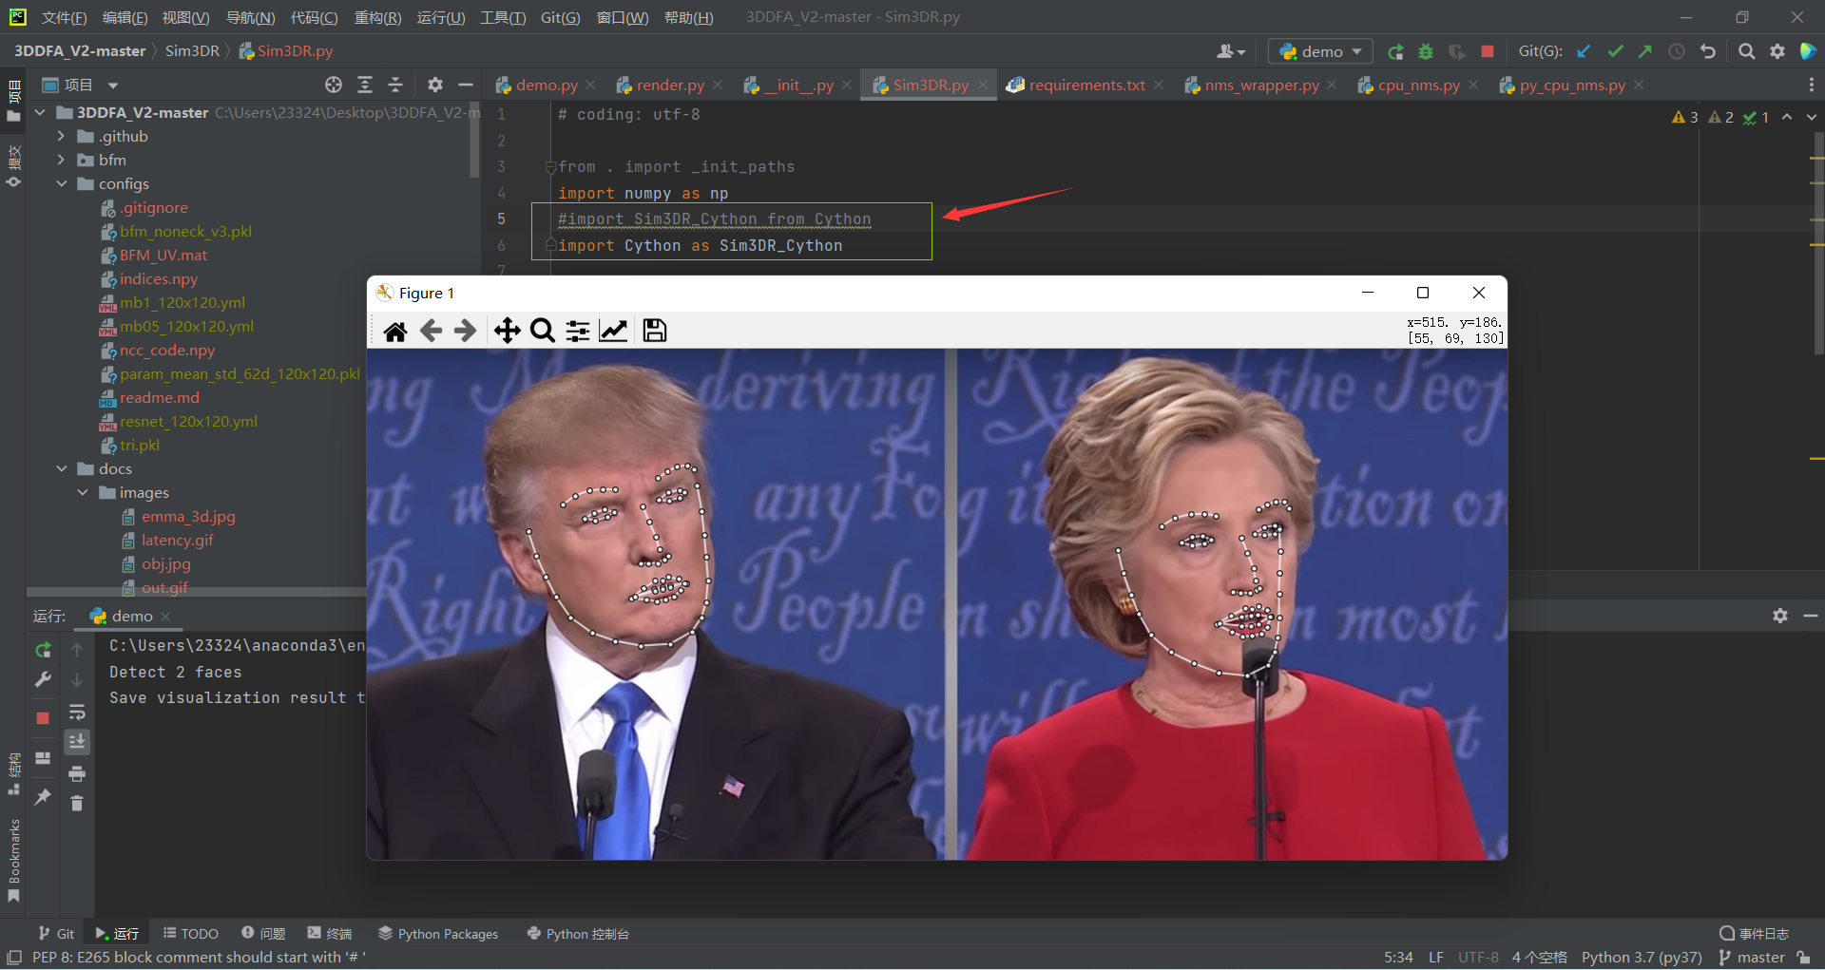Screen dimensions: 1825x970
Task: Close the Sim3DR.py editor tab
Action: [x=983, y=85]
